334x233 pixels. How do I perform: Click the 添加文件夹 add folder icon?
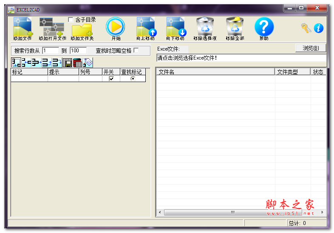coord(82,32)
